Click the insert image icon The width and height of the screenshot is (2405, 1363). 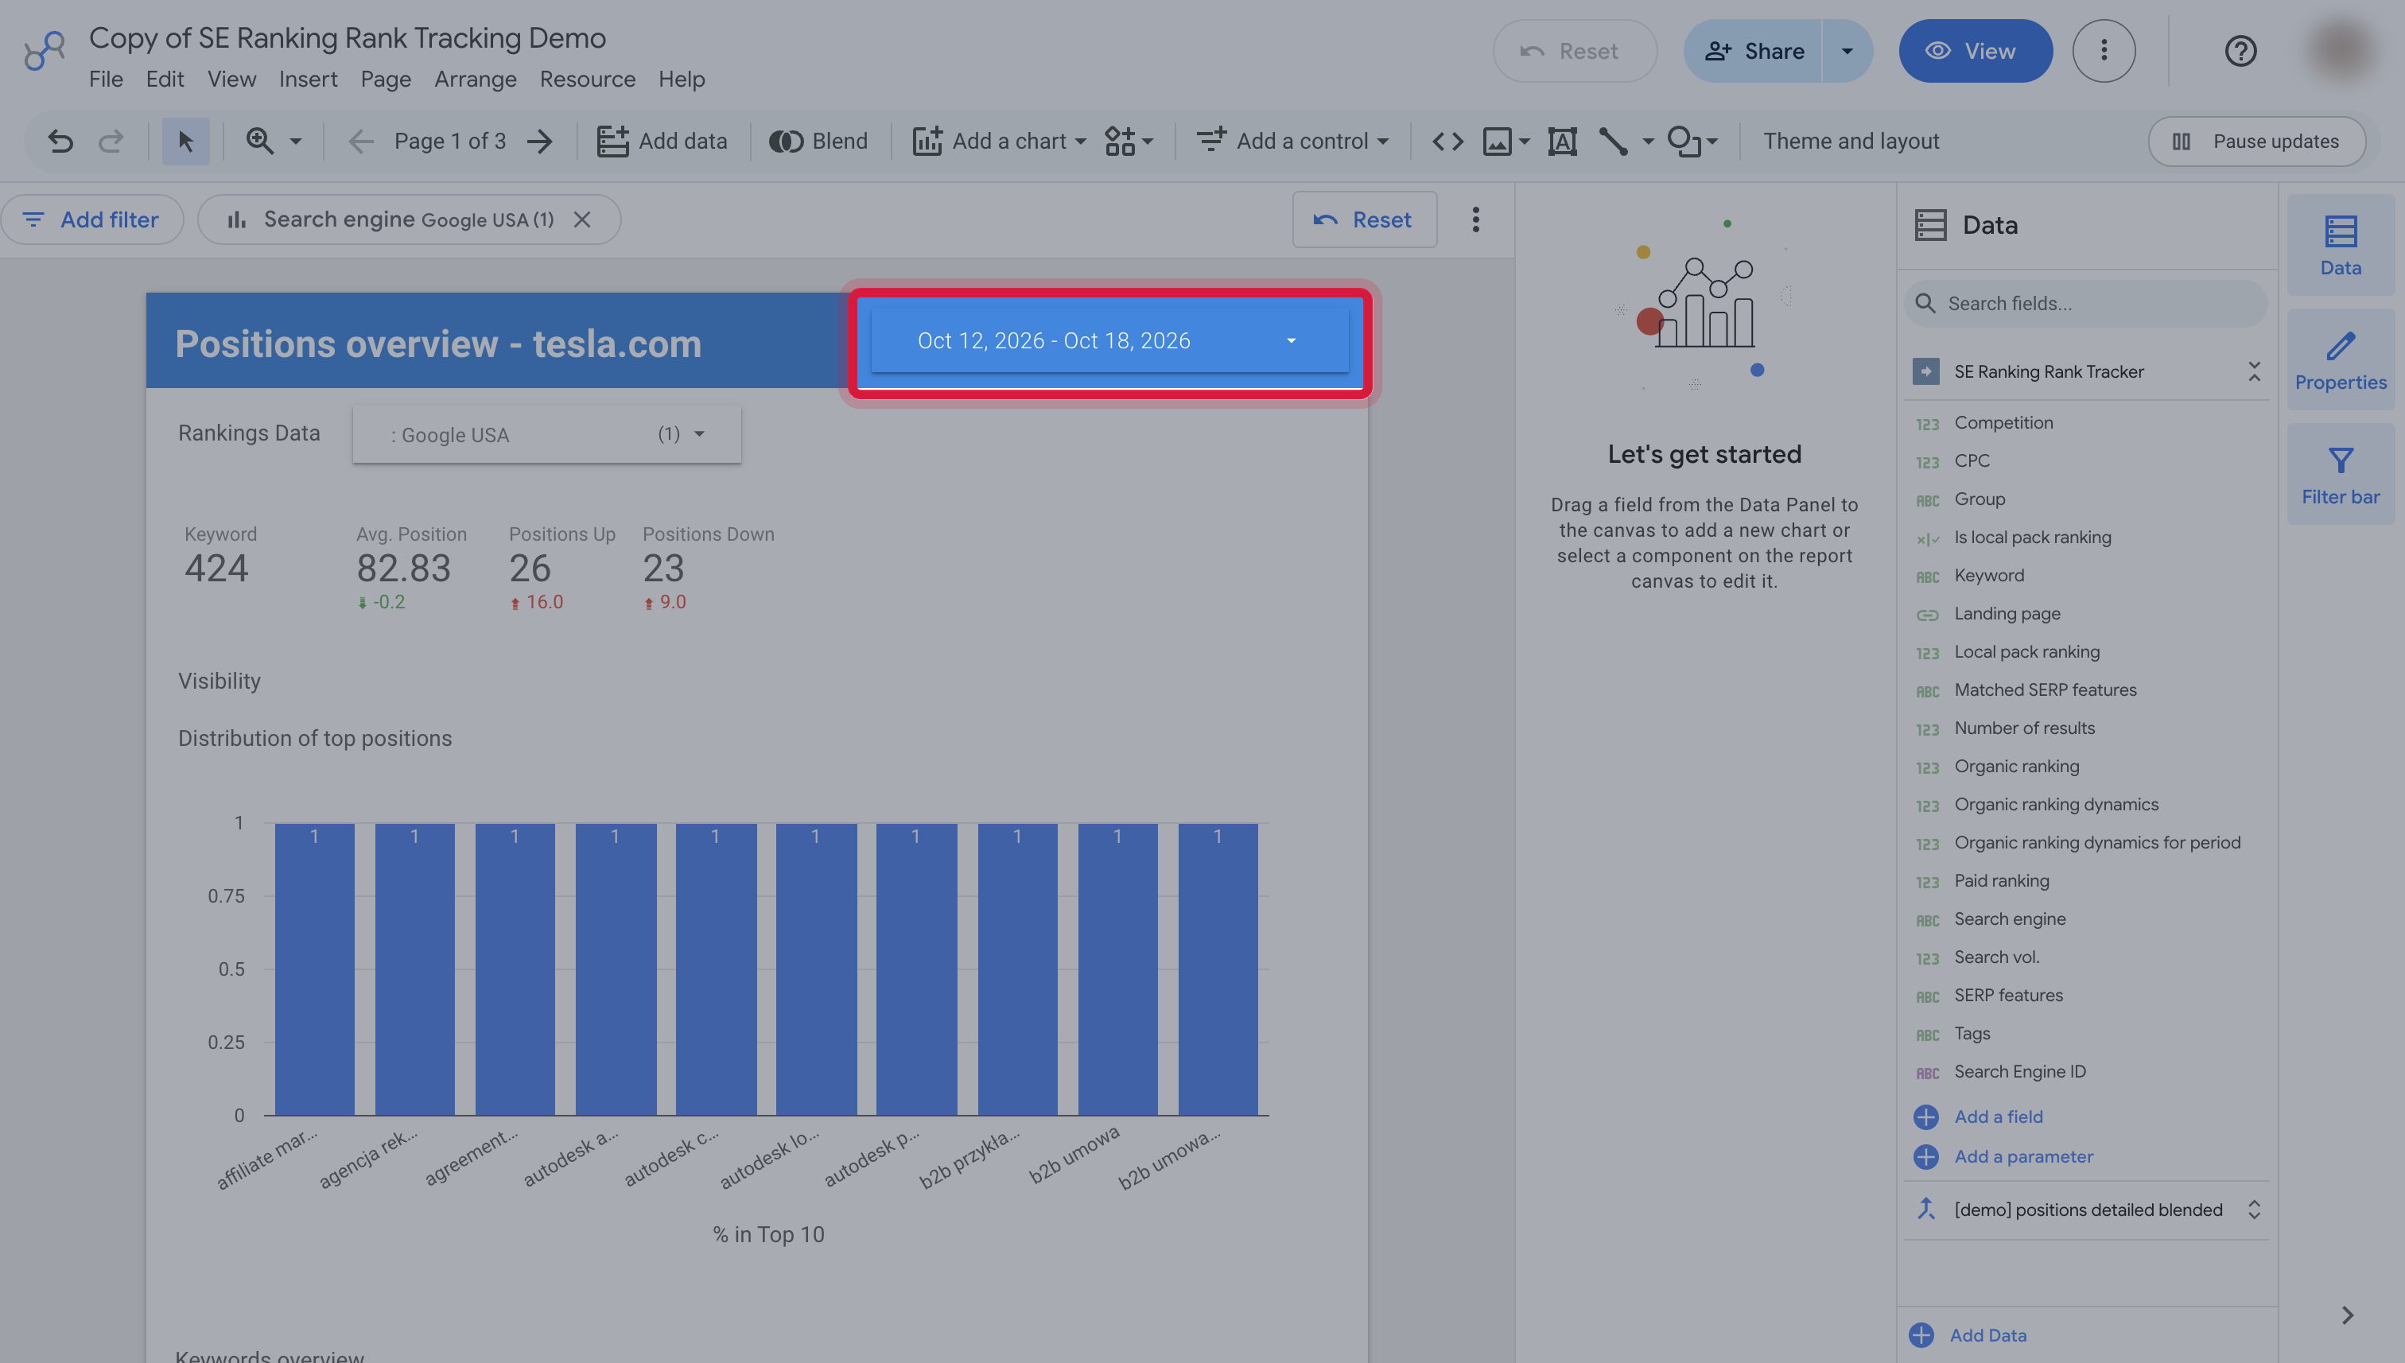pos(1497,142)
